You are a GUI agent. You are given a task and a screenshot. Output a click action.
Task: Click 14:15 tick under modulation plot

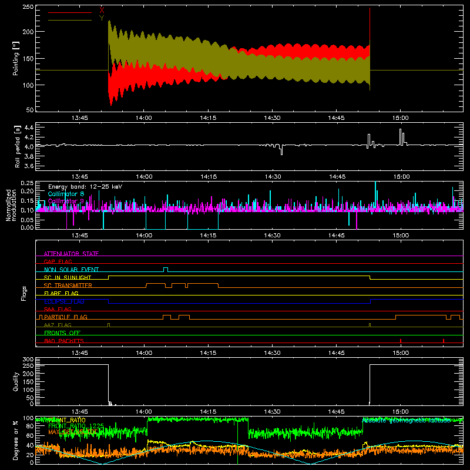coord(208,236)
